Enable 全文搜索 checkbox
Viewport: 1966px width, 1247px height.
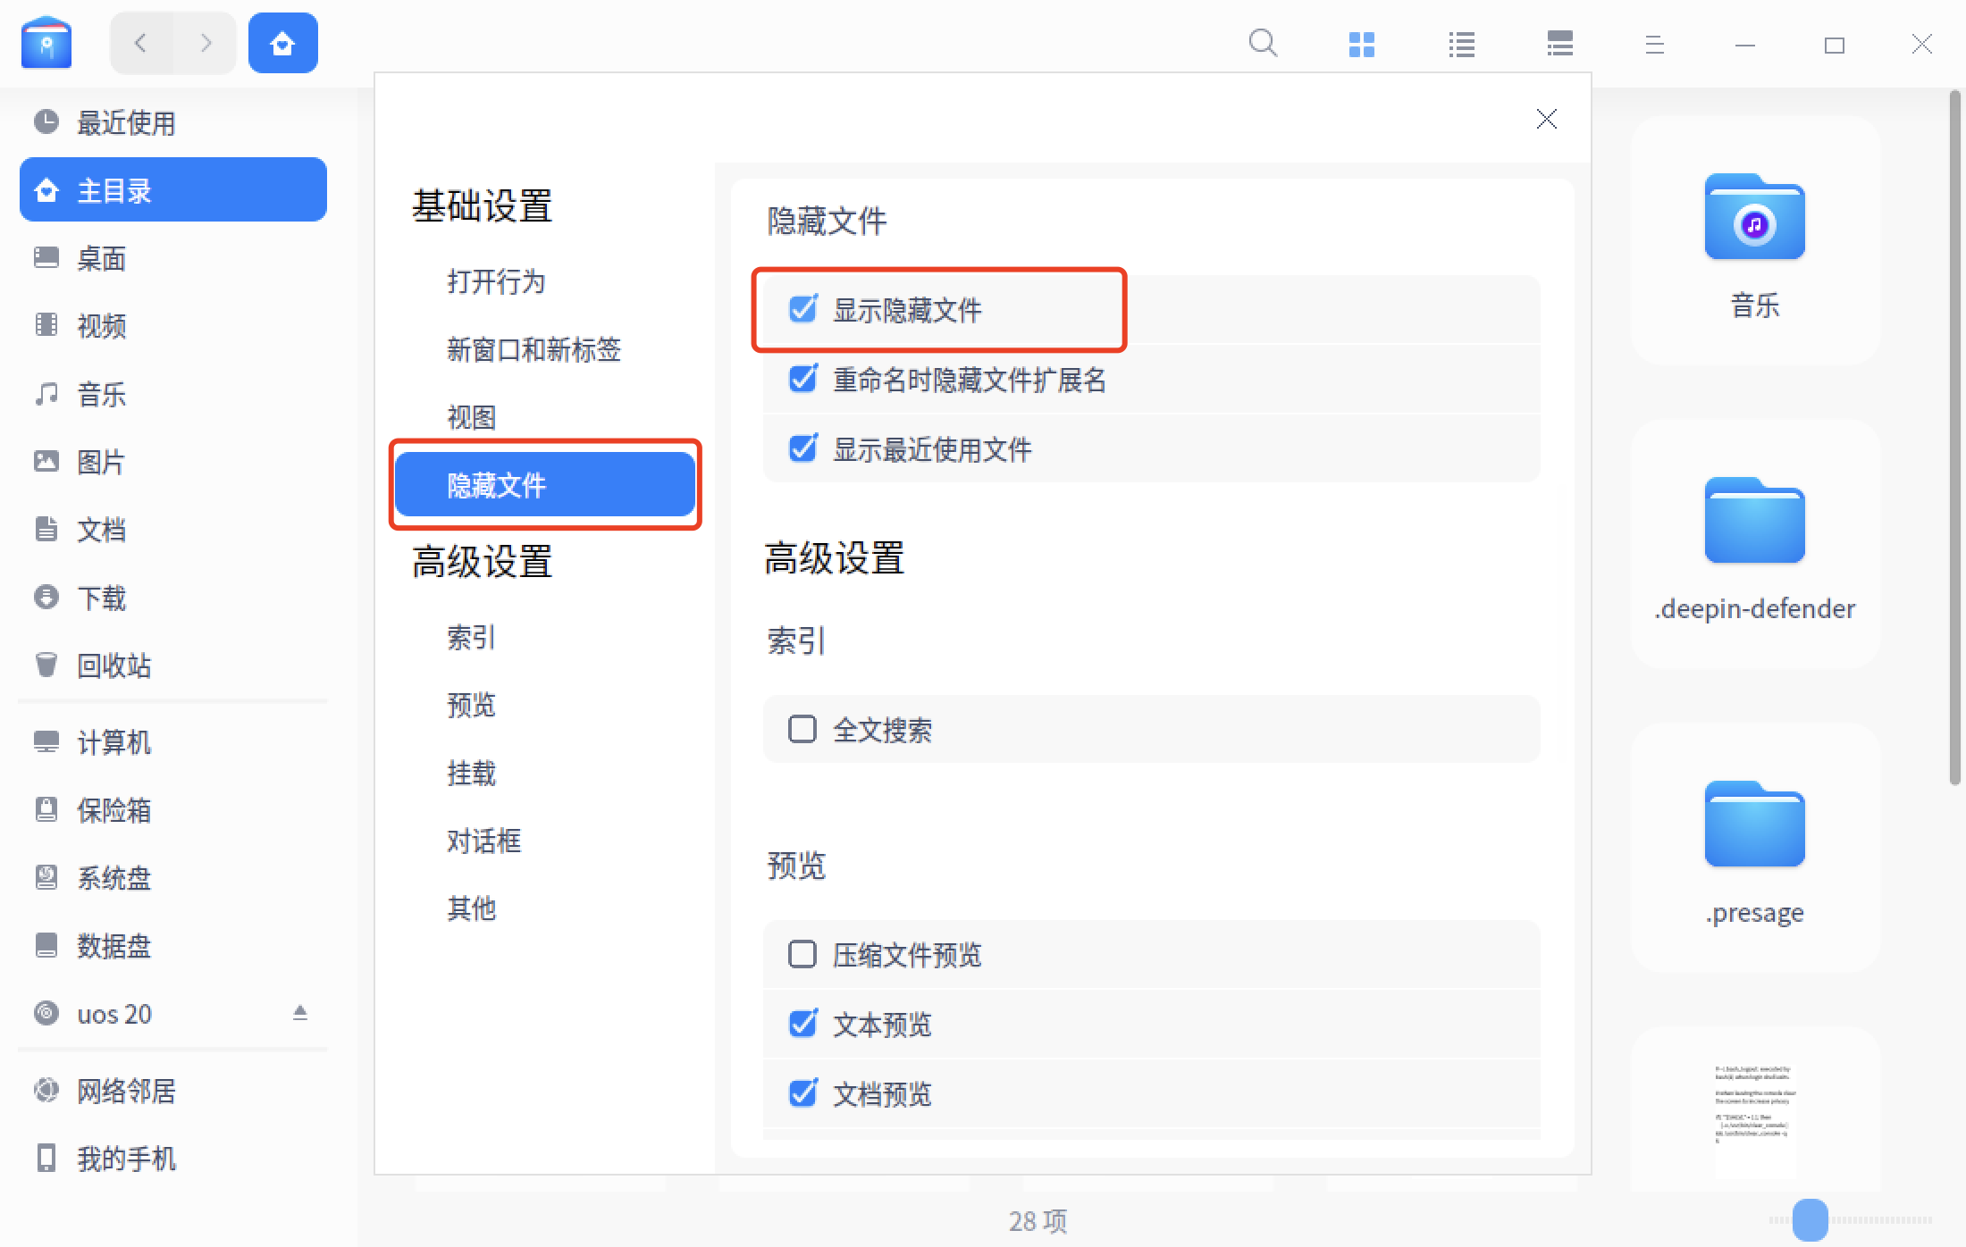tap(802, 729)
